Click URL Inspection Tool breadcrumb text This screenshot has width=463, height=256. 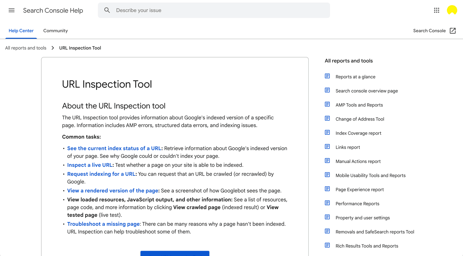[x=80, y=48]
